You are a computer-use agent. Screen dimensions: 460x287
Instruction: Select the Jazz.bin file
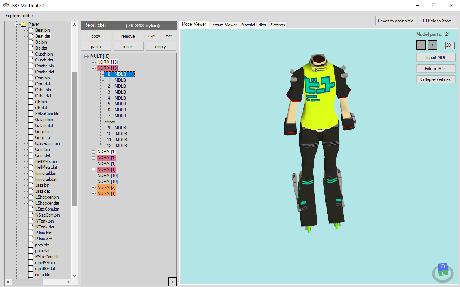tap(42, 185)
